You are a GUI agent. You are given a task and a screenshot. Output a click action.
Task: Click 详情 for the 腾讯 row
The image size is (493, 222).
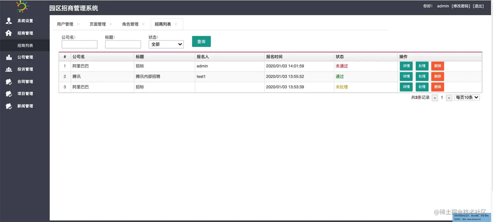[x=406, y=76]
